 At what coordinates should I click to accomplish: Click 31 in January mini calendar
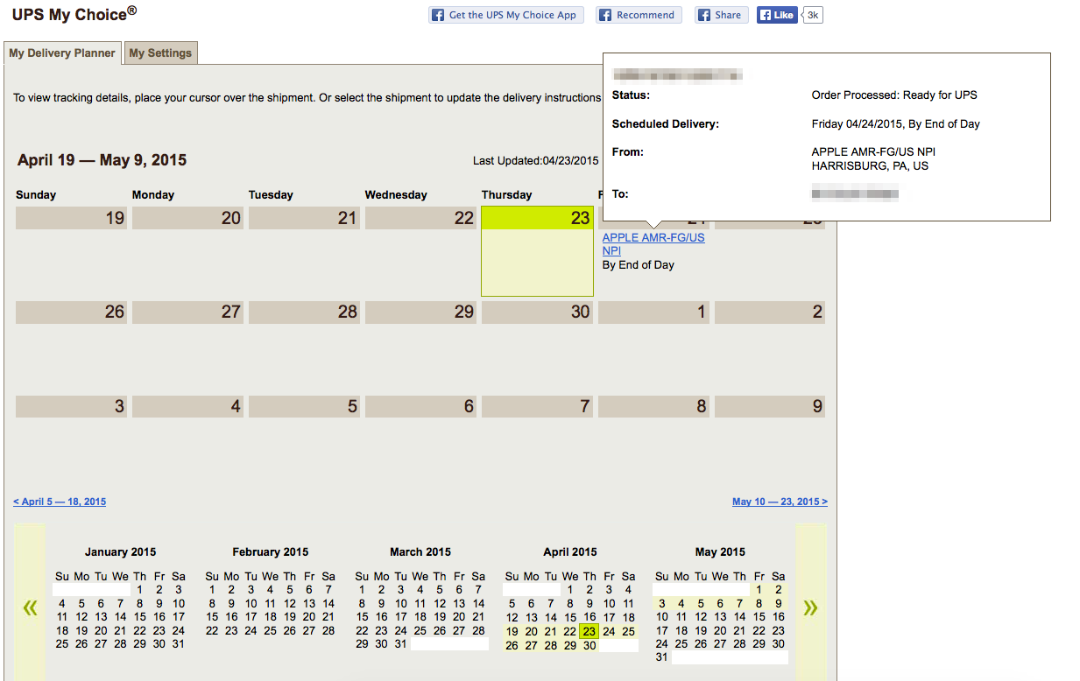(x=179, y=644)
